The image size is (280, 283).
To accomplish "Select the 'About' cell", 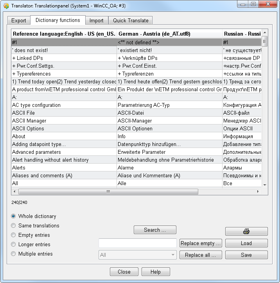I will click(x=64, y=136).
